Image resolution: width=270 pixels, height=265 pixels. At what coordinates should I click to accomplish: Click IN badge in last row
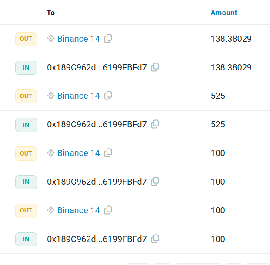point(26,239)
